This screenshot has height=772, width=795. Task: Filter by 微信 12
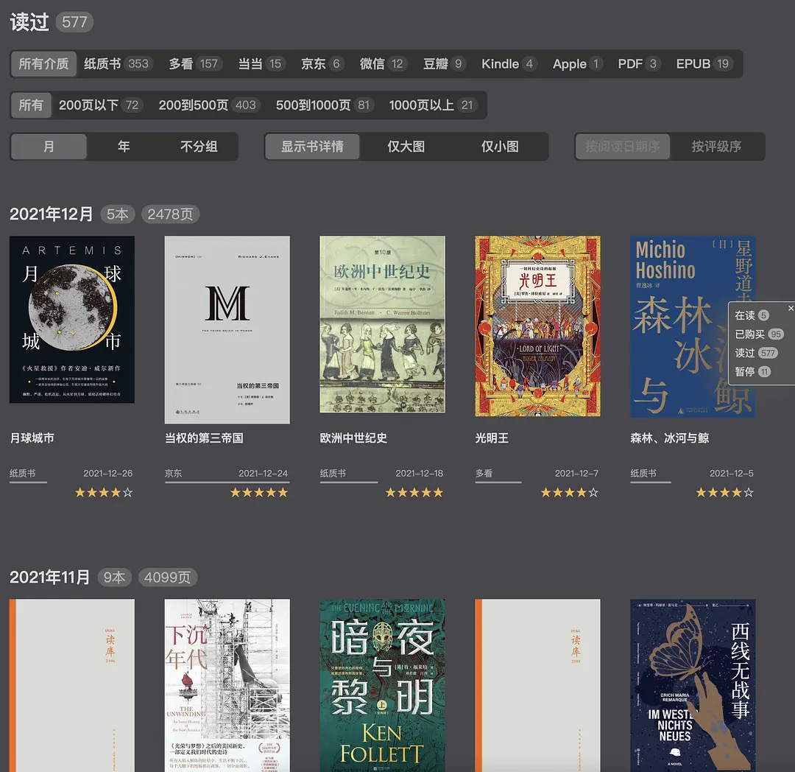tap(384, 64)
